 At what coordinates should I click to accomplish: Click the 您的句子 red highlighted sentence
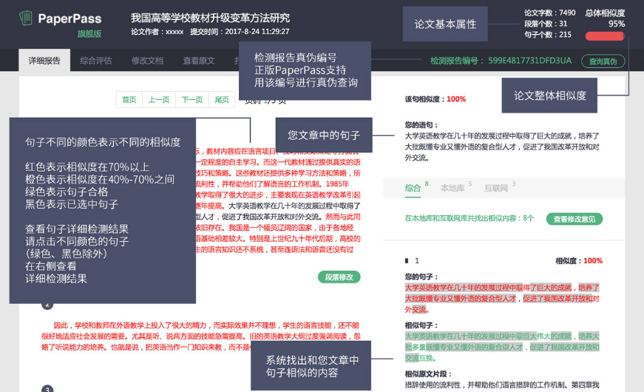[502, 299]
